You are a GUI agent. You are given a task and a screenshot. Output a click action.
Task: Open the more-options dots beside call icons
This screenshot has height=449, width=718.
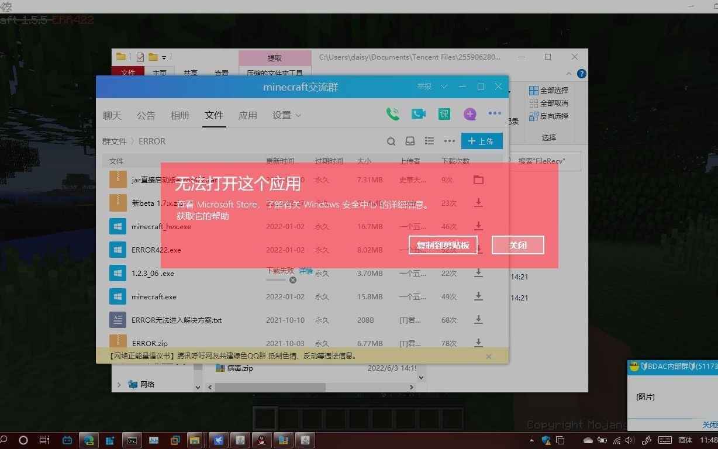495,114
